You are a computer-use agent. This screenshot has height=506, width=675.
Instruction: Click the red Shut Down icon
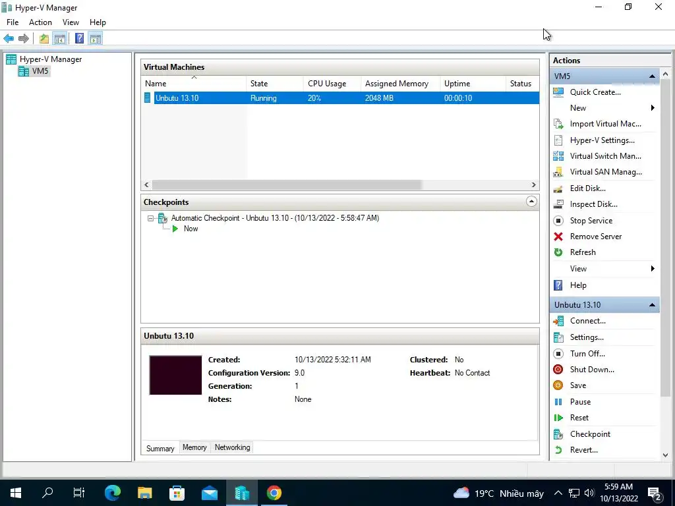point(558,370)
